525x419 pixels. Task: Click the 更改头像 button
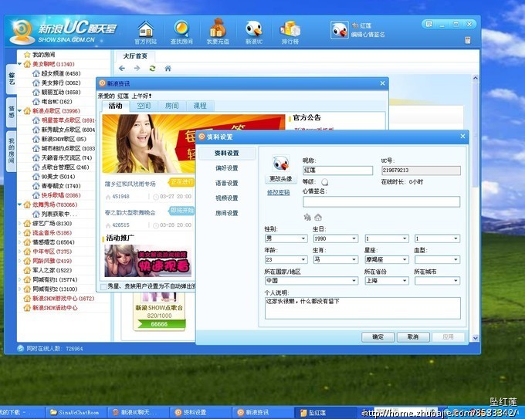[x=280, y=179]
